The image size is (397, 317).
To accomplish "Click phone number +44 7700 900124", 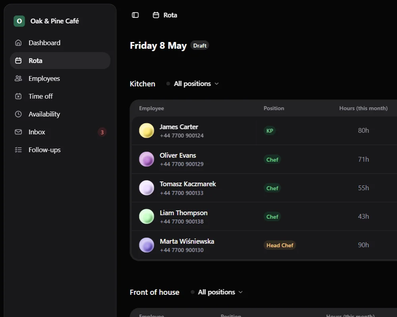I will 182,136.
